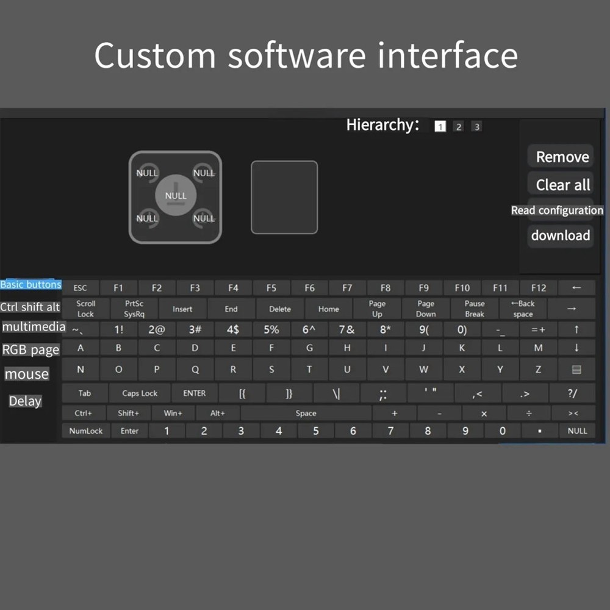This screenshot has width=610, height=610.
Task: Click the Win+ modifier key
Action: point(173,413)
